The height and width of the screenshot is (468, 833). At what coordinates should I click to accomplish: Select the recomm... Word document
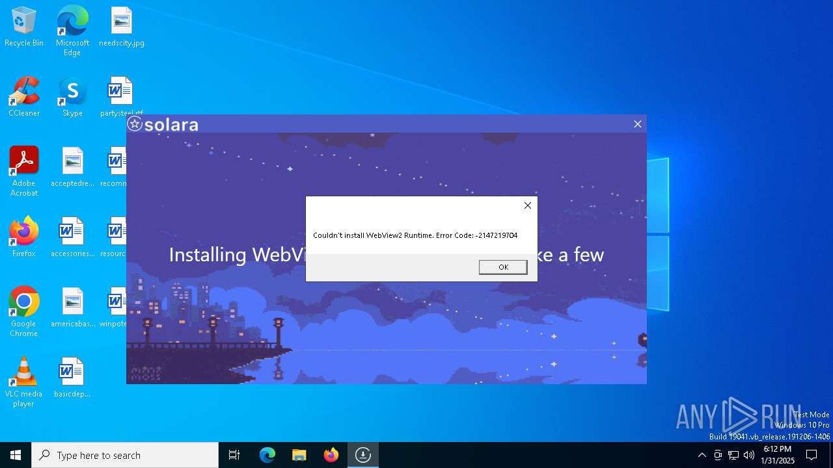tap(114, 168)
